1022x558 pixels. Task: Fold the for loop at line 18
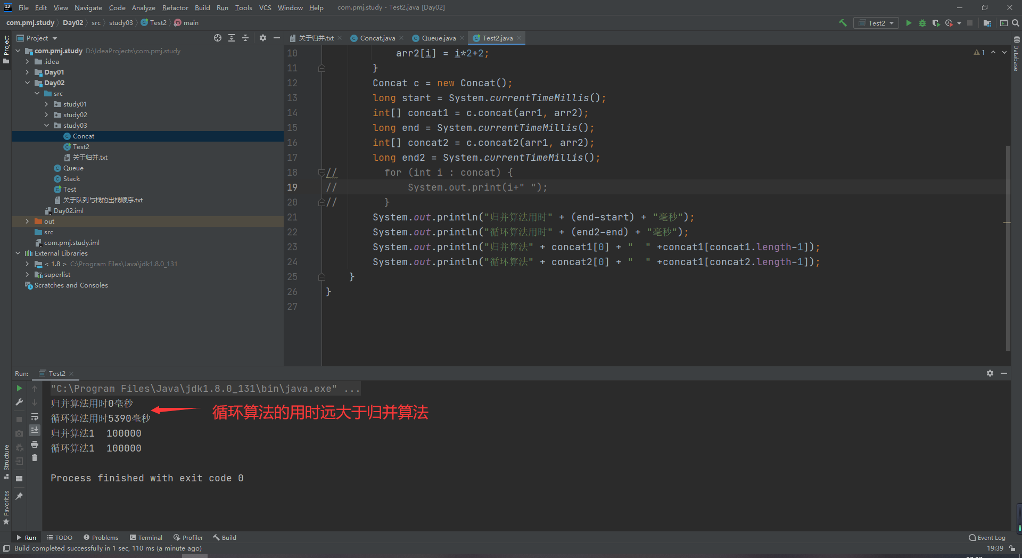[x=322, y=173]
